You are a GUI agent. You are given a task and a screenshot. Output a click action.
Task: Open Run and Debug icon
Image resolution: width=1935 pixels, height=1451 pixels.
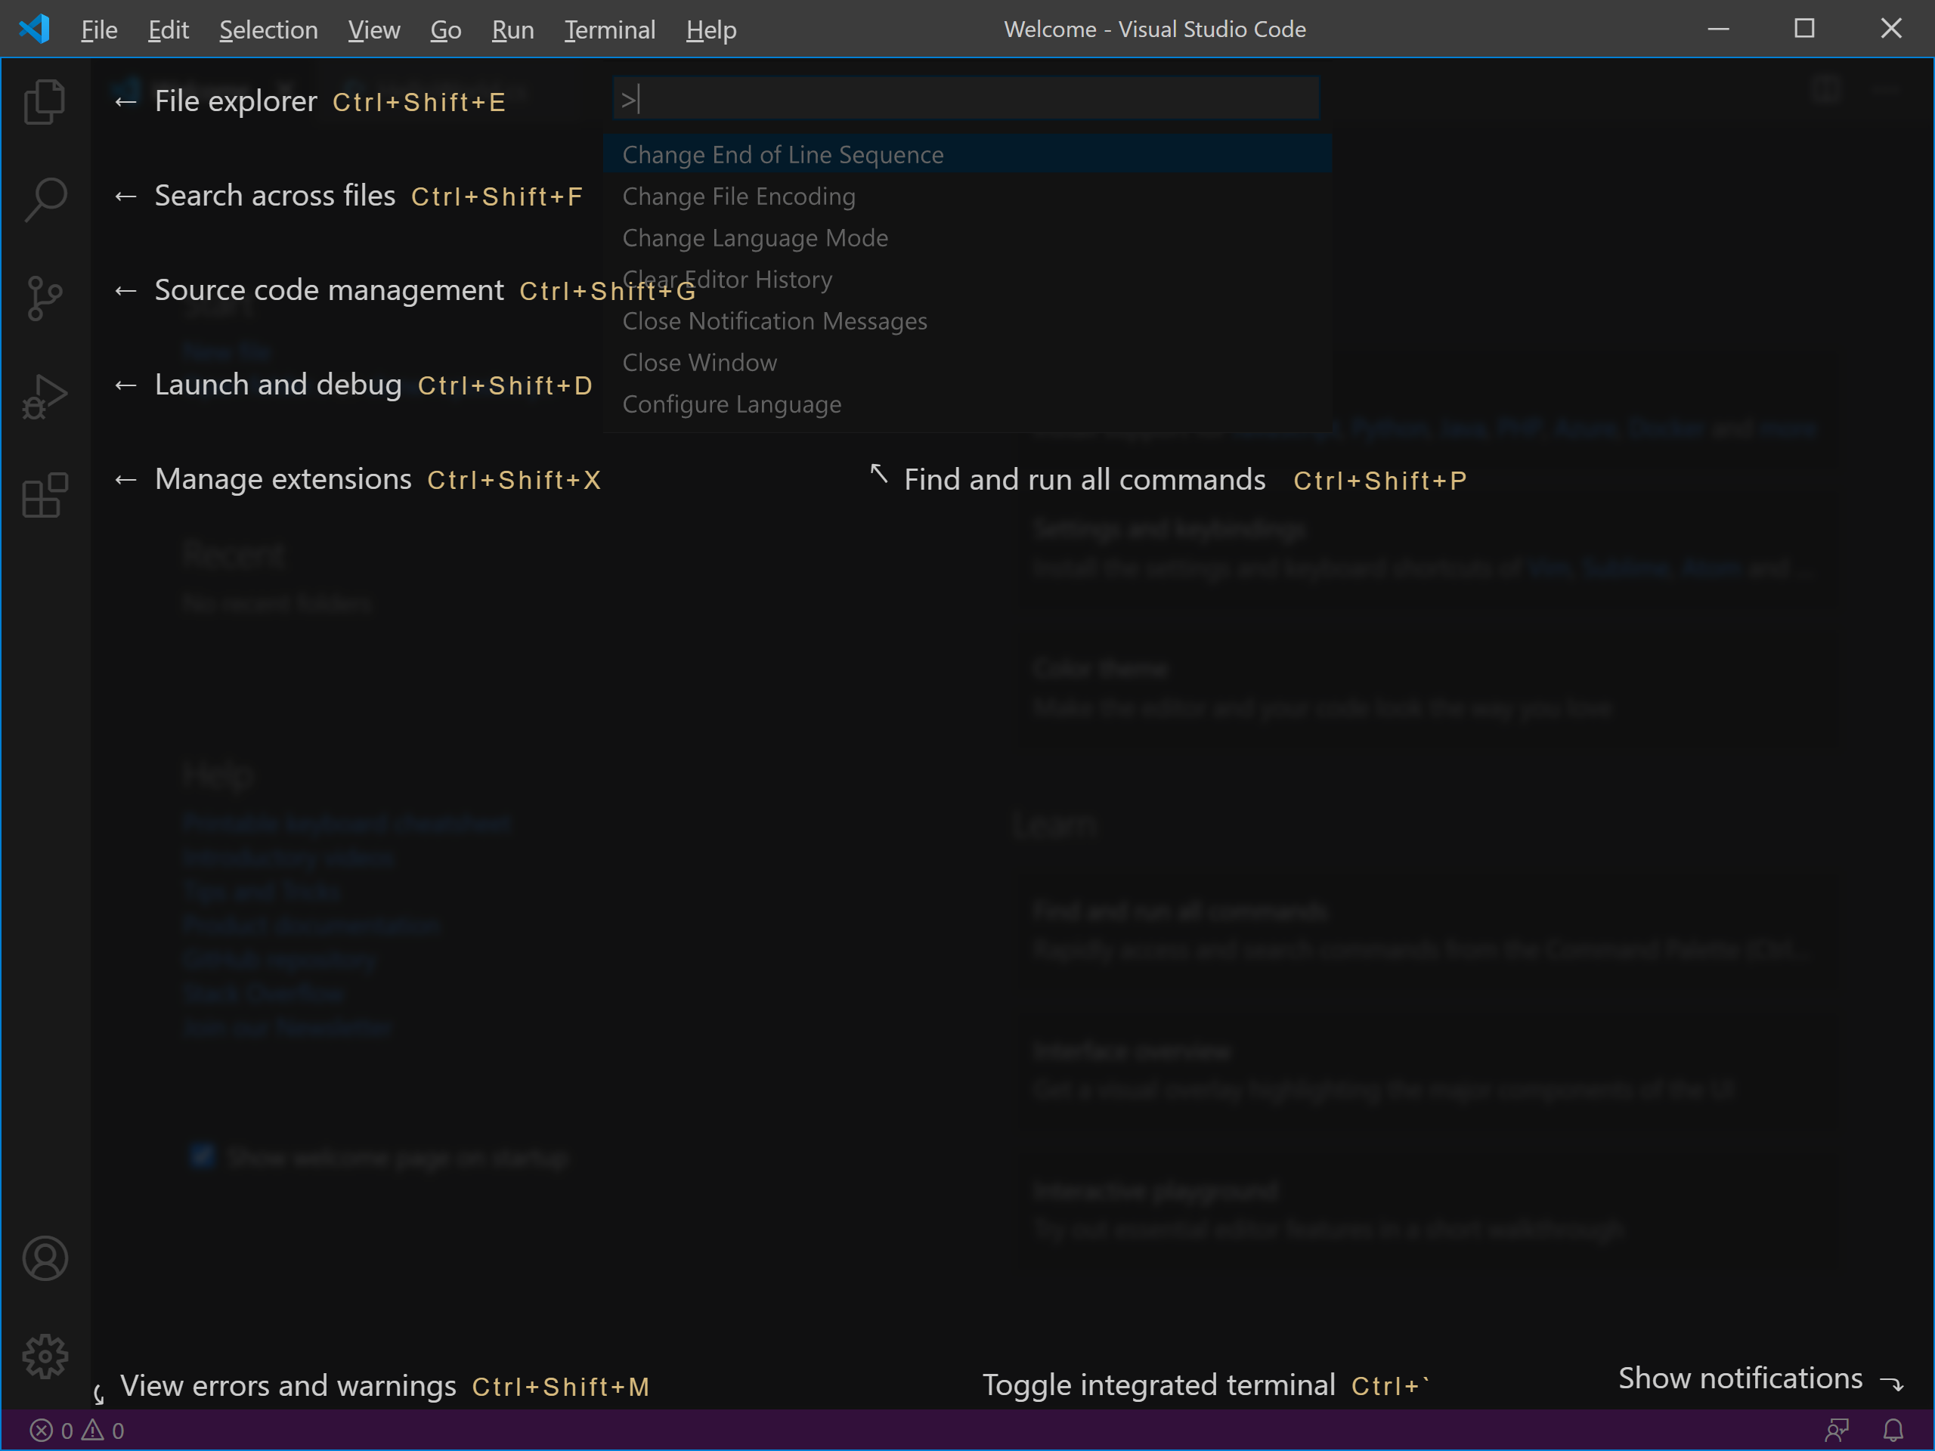(45, 397)
